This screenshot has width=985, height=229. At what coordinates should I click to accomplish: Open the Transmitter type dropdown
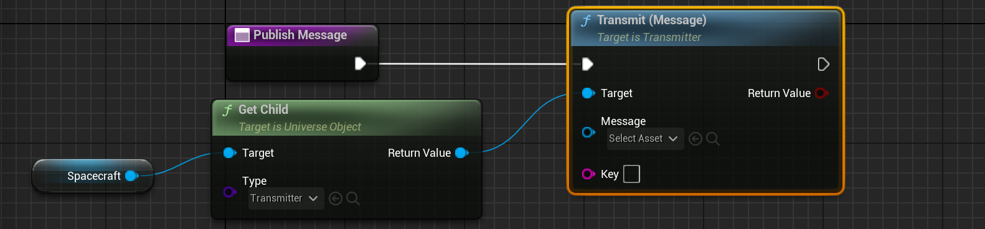(x=286, y=199)
